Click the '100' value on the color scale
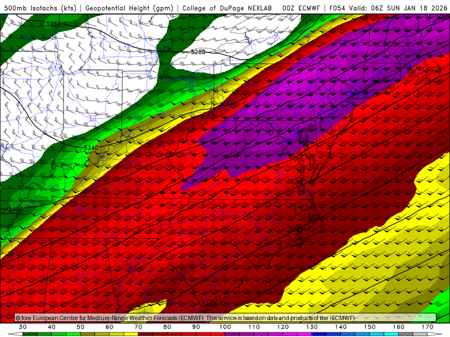450x337 pixels. pyautogui.click(x=225, y=327)
